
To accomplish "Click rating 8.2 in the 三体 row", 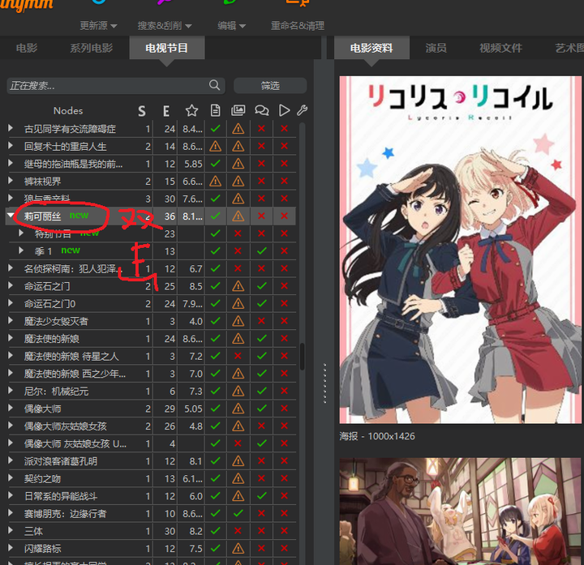I will coord(196,531).
